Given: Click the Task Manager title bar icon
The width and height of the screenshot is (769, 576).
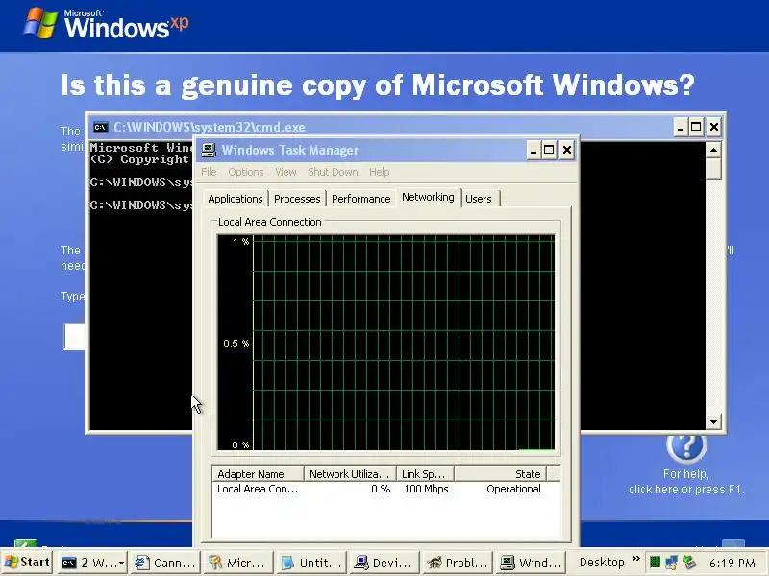Looking at the screenshot, I should (209, 150).
